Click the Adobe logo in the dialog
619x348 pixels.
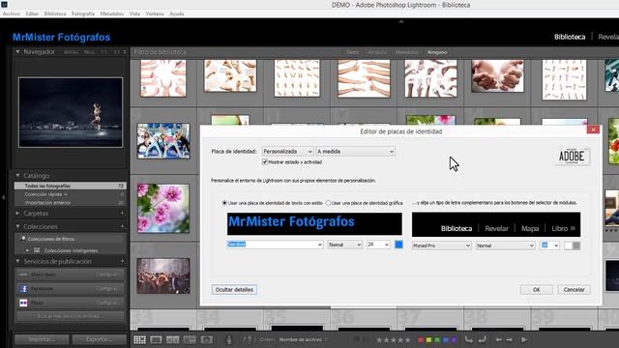pyautogui.click(x=572, y=157)
